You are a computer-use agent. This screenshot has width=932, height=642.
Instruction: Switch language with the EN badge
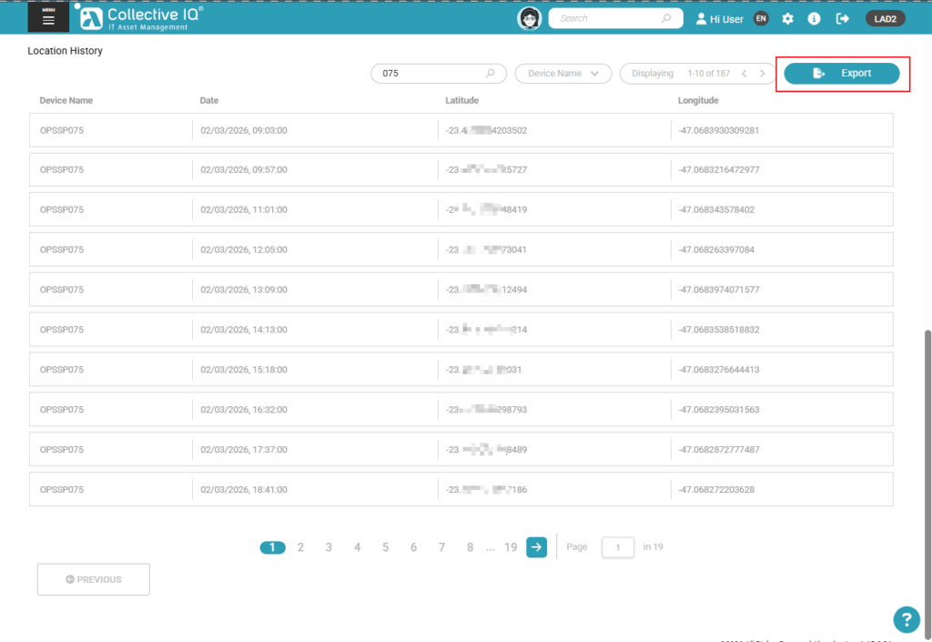pyautogui.click(x=761, y=18)
